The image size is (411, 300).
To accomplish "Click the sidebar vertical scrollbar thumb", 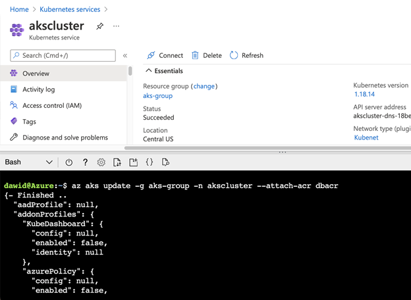I will click(130, 71).
